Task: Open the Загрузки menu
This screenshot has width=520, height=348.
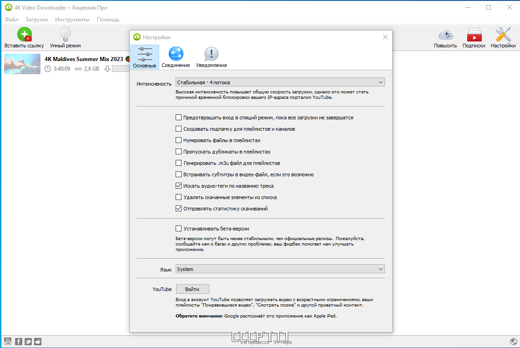Action: 36,20
